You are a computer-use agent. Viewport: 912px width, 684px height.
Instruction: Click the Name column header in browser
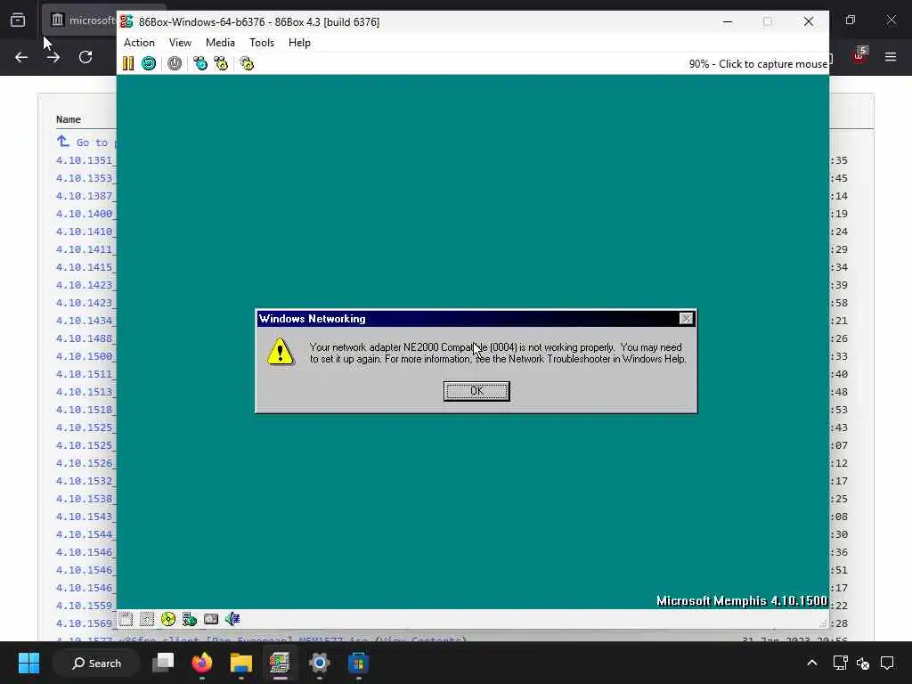coord(68,119)
